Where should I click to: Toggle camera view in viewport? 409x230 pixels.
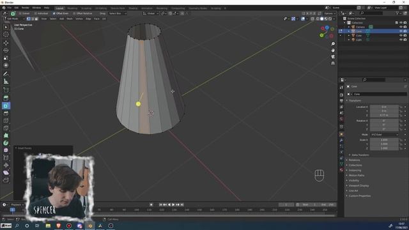[333, 57]
